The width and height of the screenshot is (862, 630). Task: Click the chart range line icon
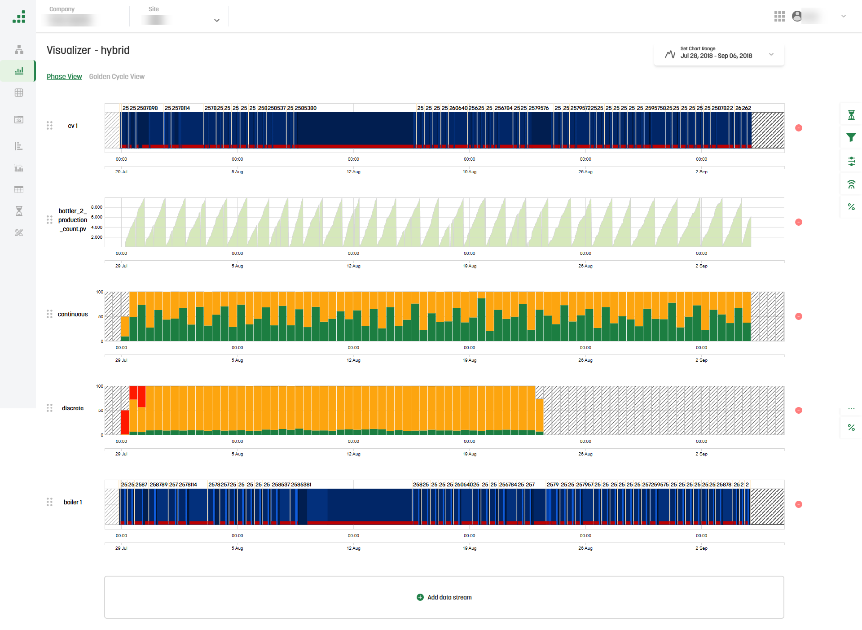point(670,54)
